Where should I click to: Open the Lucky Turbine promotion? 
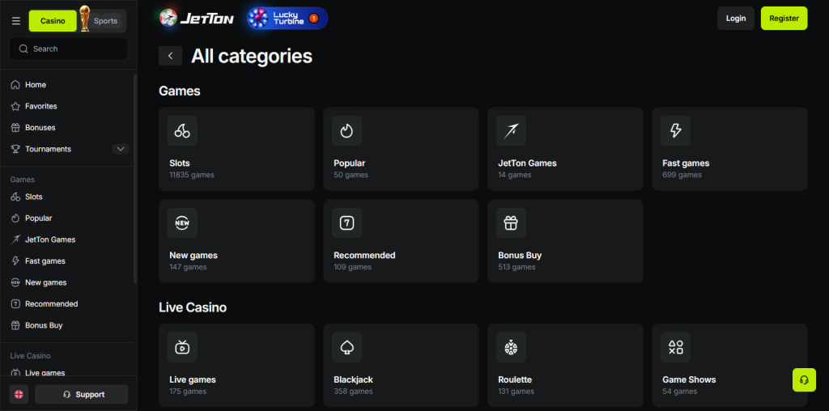pos(287,18)
